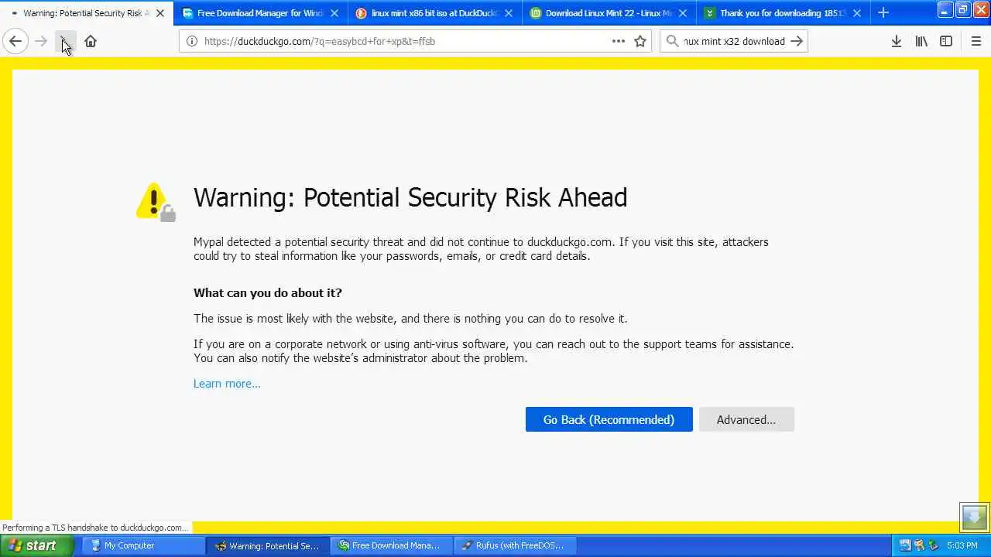
Task: Close the linux mint x86 DuckDuckGo tab
Action: coord(509,13)
